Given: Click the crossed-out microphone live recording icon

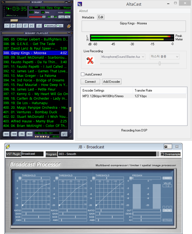Looking at the screenshot, I should pos(90,61).
